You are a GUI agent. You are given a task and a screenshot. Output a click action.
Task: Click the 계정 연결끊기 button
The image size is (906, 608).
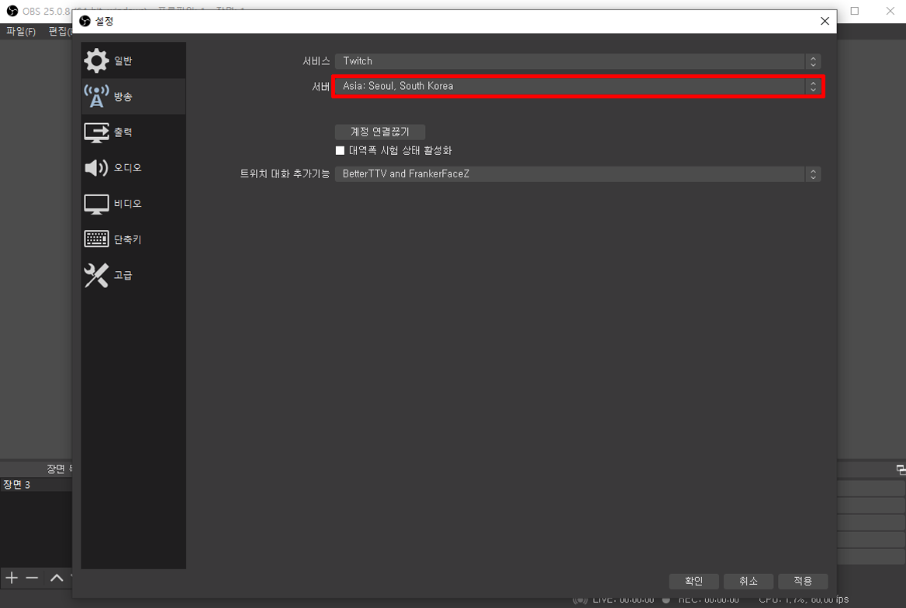[x=379, y=132]
